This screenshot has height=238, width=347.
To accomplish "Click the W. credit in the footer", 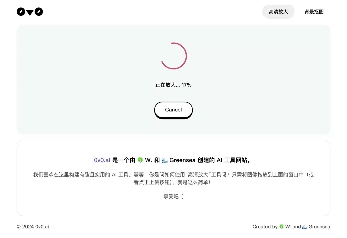I will [288, 227].
